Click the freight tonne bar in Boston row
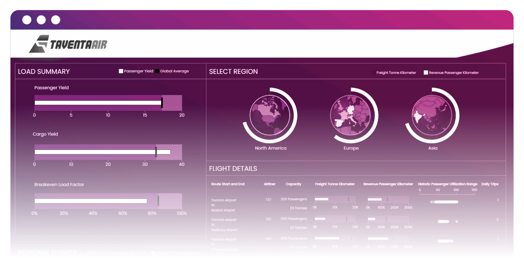 coord(322,199)
